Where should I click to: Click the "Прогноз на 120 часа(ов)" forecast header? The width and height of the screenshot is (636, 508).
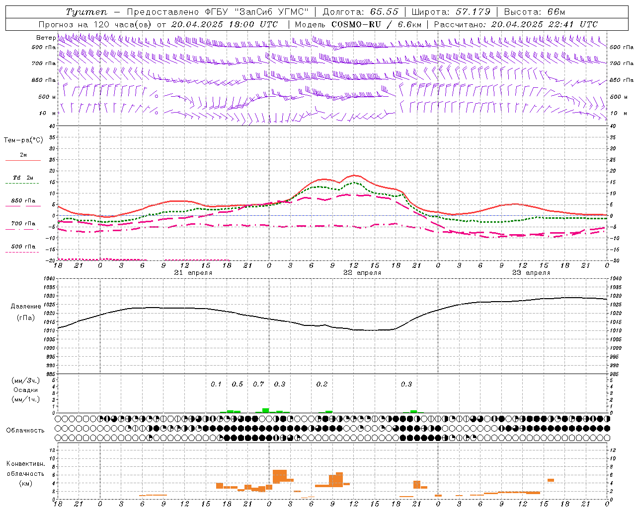pos(95,24)
